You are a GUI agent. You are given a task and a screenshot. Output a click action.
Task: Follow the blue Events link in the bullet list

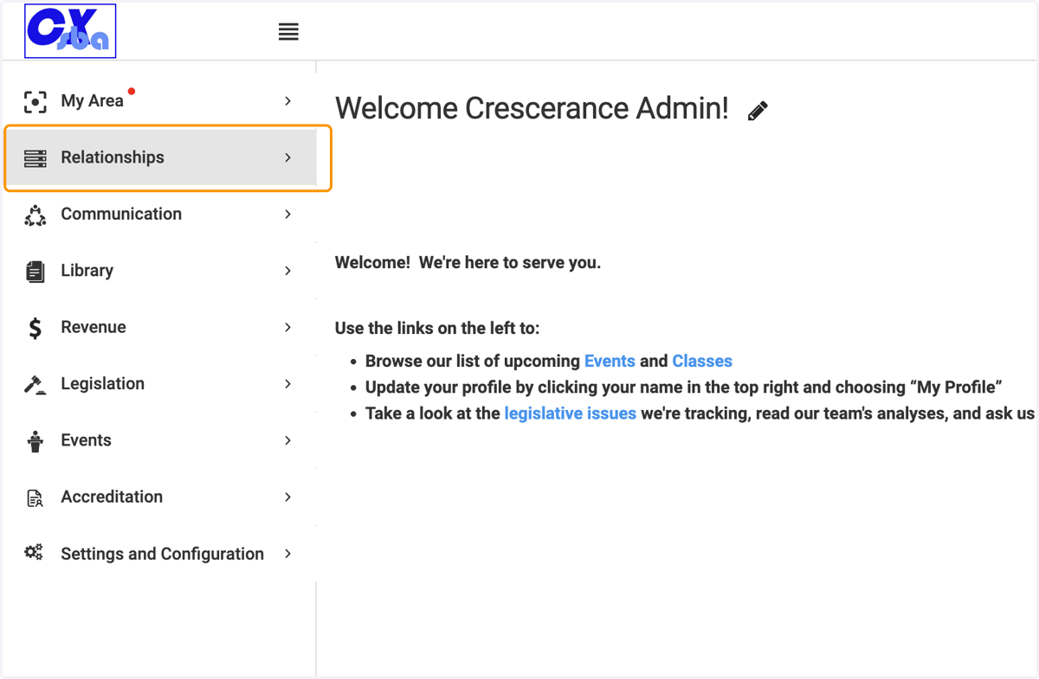coord(610,362)
